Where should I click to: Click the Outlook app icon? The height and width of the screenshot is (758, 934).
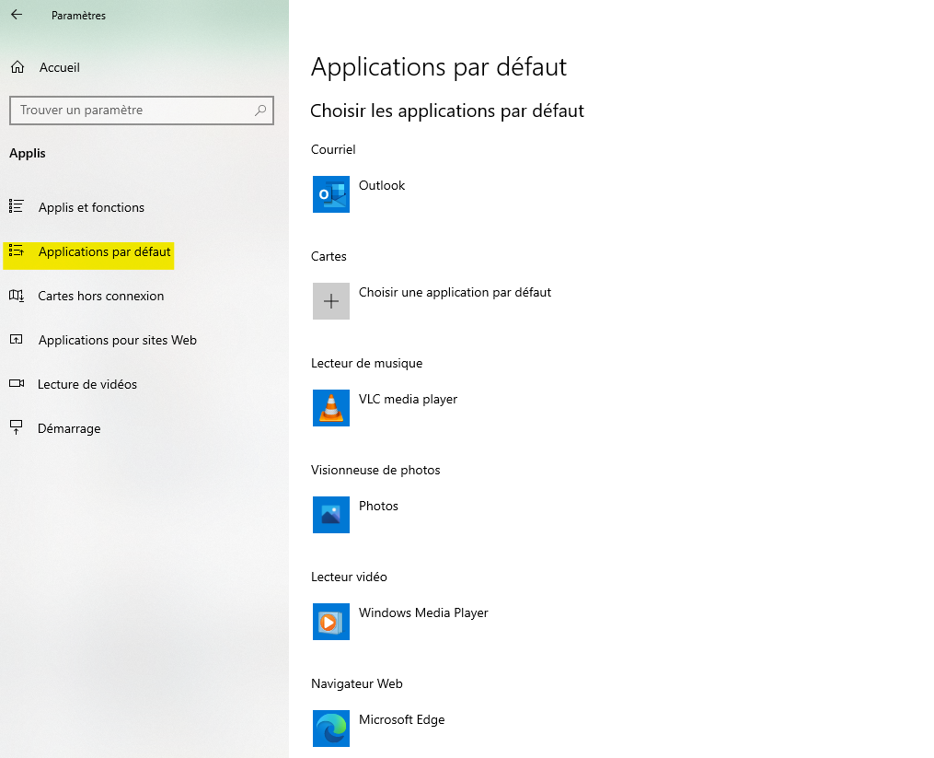tap(331, 194)
